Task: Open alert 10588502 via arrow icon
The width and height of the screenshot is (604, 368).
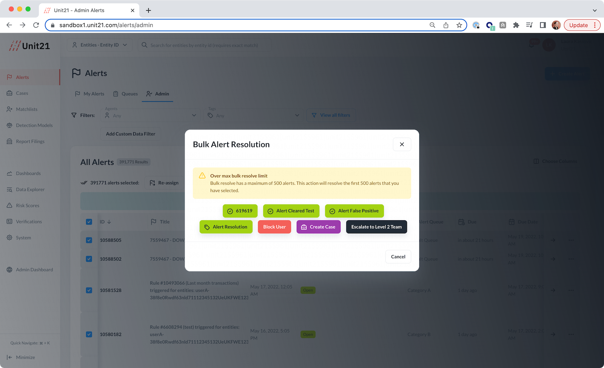Action: (x=553, y=259)
